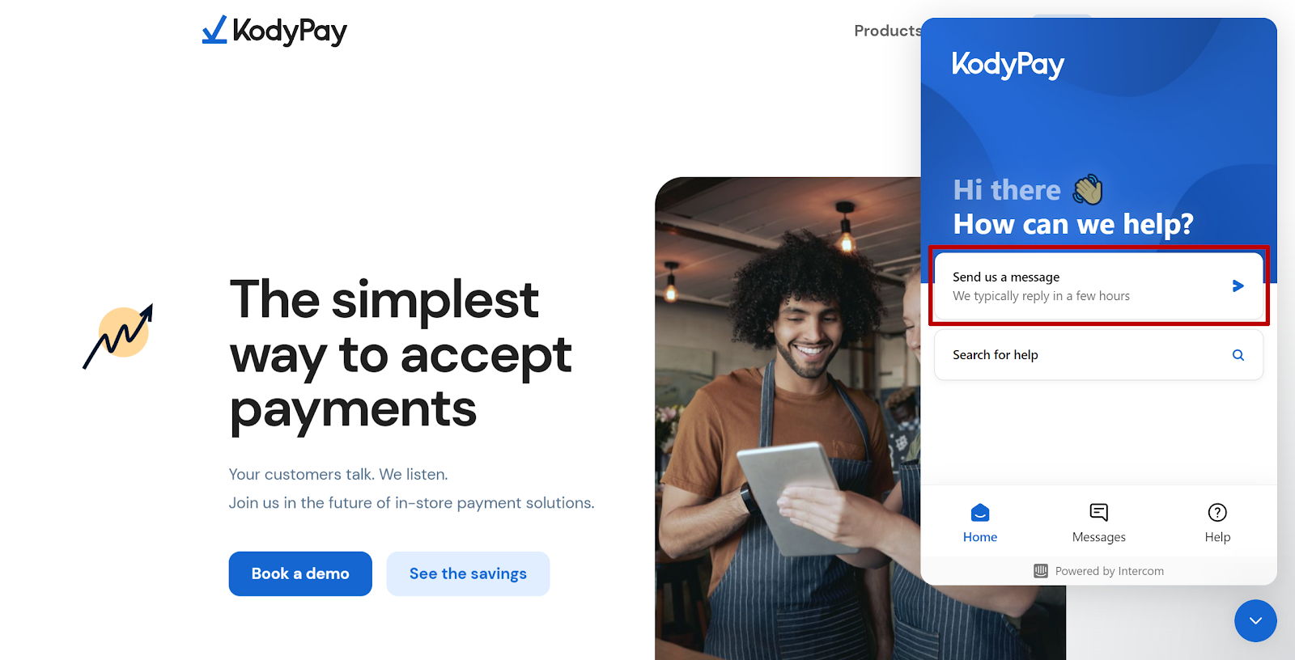Click the KodyPay wordmark in header
Image resolution: width=1295 pixels, height=660 pixels.
(290, 31)
